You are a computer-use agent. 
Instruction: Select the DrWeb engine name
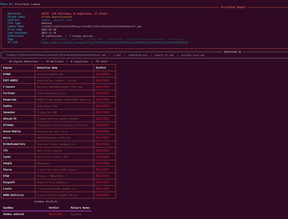[x=7, y=74]
